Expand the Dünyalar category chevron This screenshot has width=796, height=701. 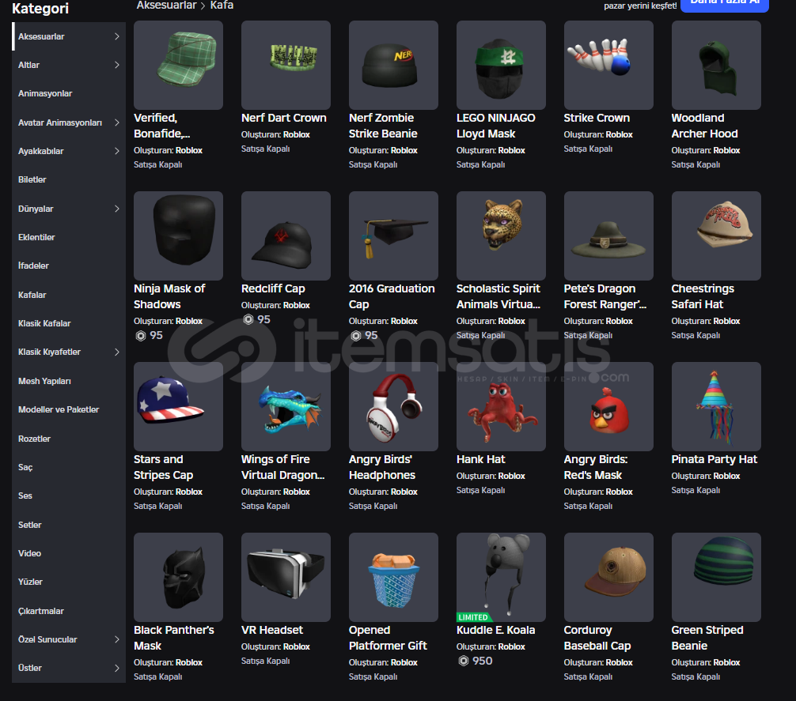(x=117, y=209)
